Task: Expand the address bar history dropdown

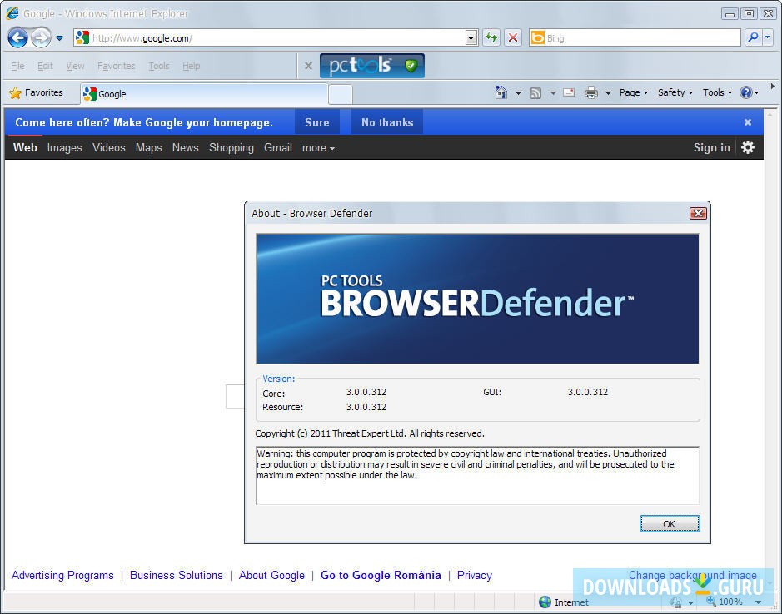Action: click(x=471, y=38)
